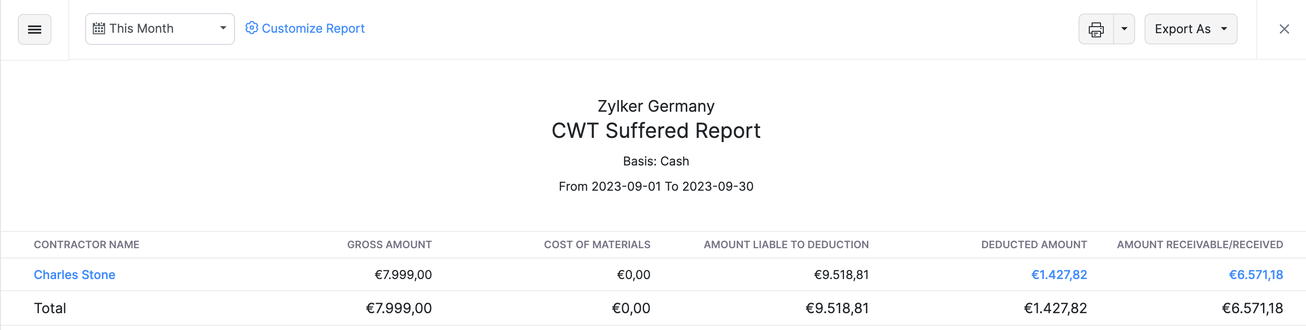Toggle the This Month date range selector
This screenshot has width=1306, height=330.
(x=160, y=29)
